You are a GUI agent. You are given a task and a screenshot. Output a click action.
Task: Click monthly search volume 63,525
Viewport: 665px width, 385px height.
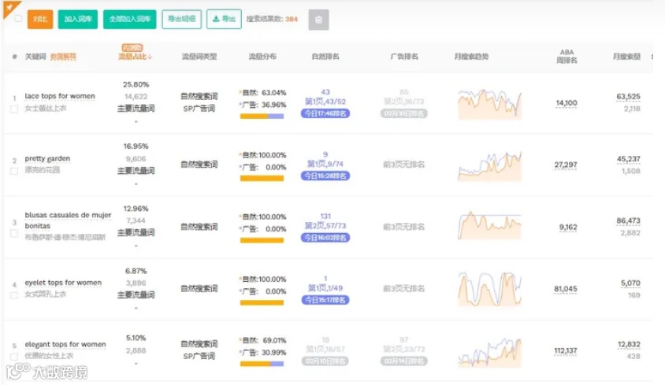click(x=628, y=97)
